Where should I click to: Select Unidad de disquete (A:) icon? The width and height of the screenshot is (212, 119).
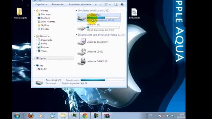pos(81,42)
